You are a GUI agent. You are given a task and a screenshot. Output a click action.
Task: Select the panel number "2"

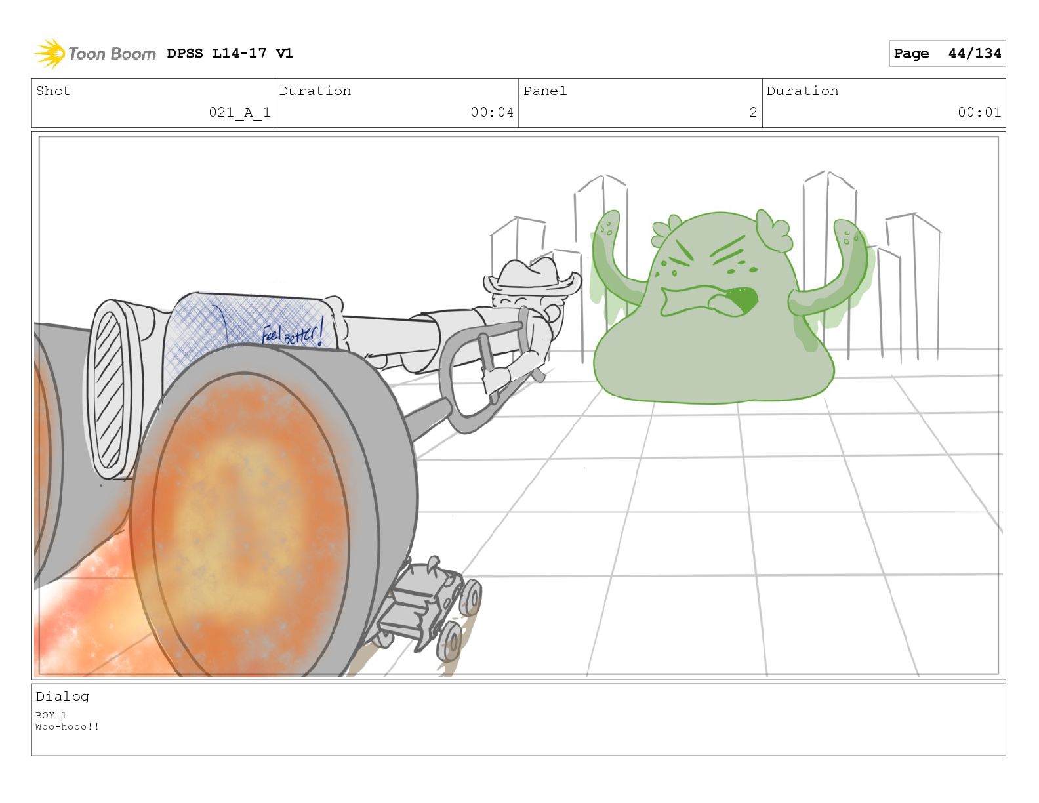754,112
